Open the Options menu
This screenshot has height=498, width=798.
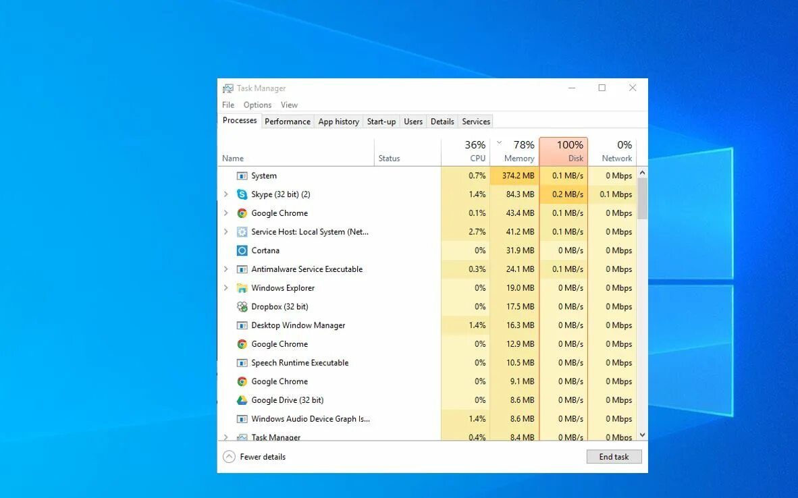257,105
